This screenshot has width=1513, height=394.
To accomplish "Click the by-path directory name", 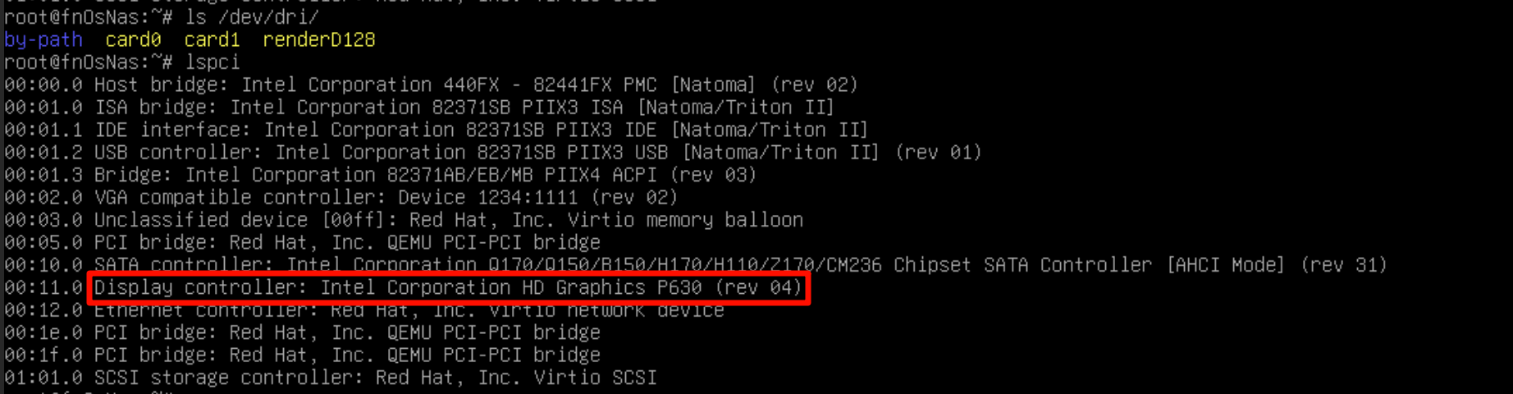I will point(43,39).
